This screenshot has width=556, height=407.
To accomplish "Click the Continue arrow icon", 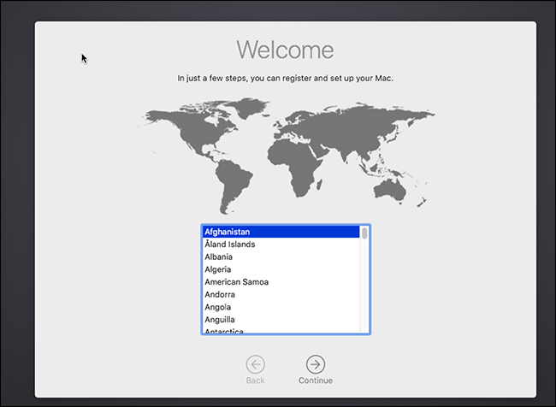I will click(316, 364).
